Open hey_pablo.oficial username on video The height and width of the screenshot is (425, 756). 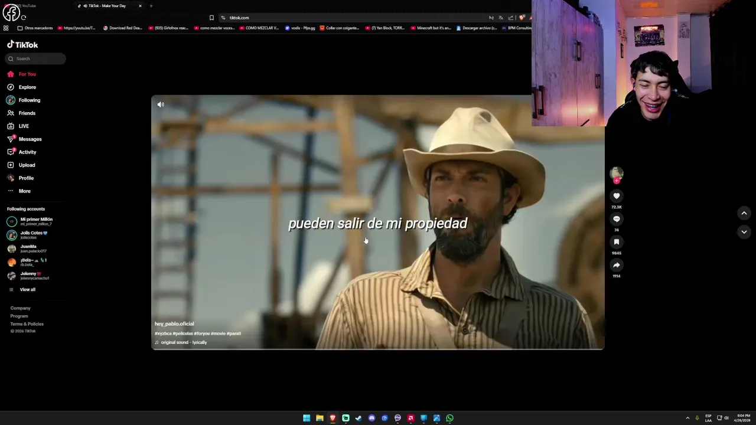click(174, 324)
